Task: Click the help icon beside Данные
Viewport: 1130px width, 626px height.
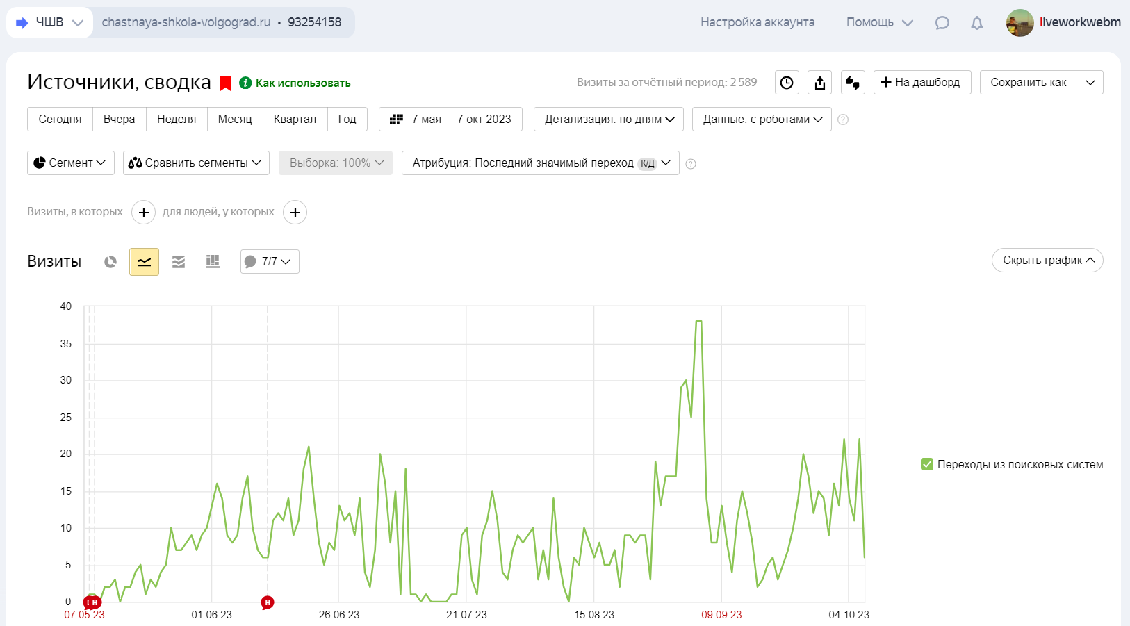Action: pos(843,120)
